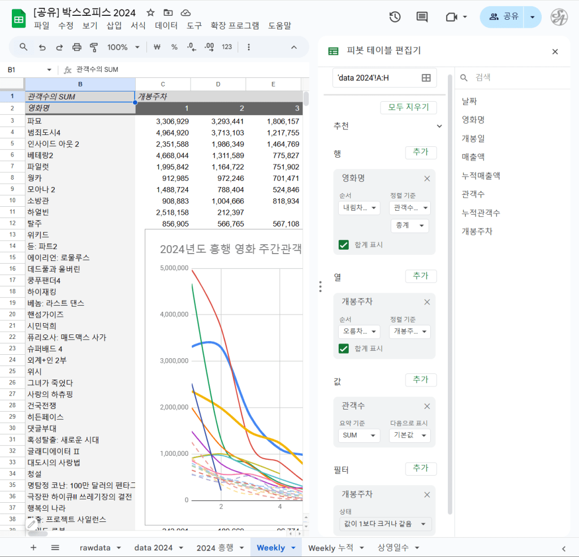Open SUM 요약 기준 dropdown
The image size is (579, 557).
click(358, 436)
